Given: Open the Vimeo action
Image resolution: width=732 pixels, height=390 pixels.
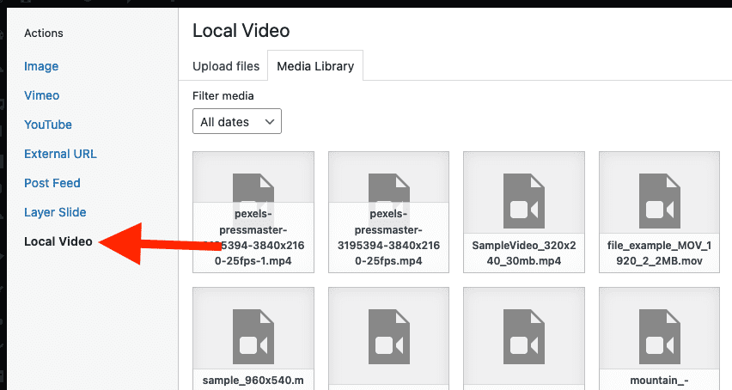Looking at the screenshot, I should 41,95.
